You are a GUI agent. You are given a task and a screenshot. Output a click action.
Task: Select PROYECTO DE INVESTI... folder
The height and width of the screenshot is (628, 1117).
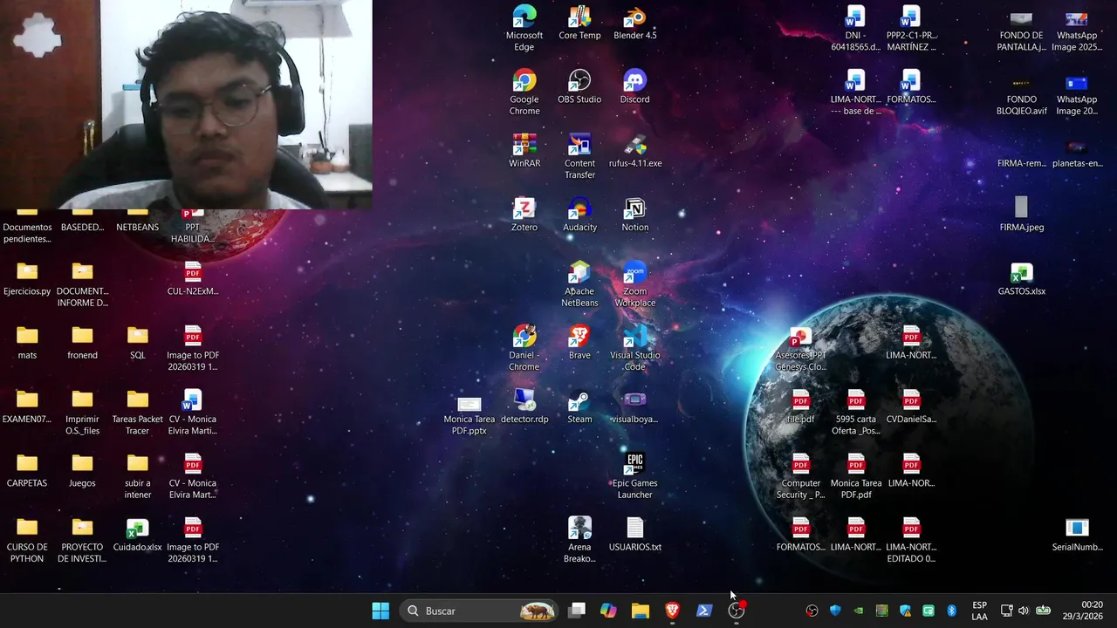tap(82, 539)
